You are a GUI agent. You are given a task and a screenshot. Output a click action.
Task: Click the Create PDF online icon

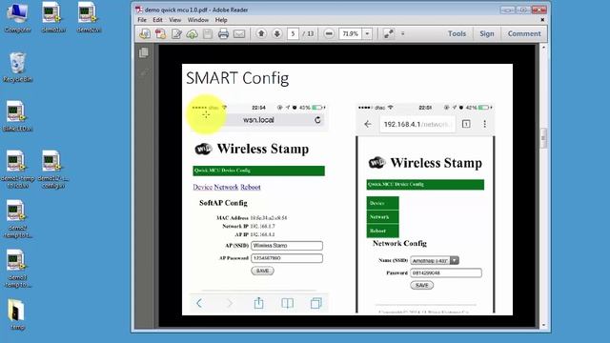pyautogui.click(x=160, y=34)
